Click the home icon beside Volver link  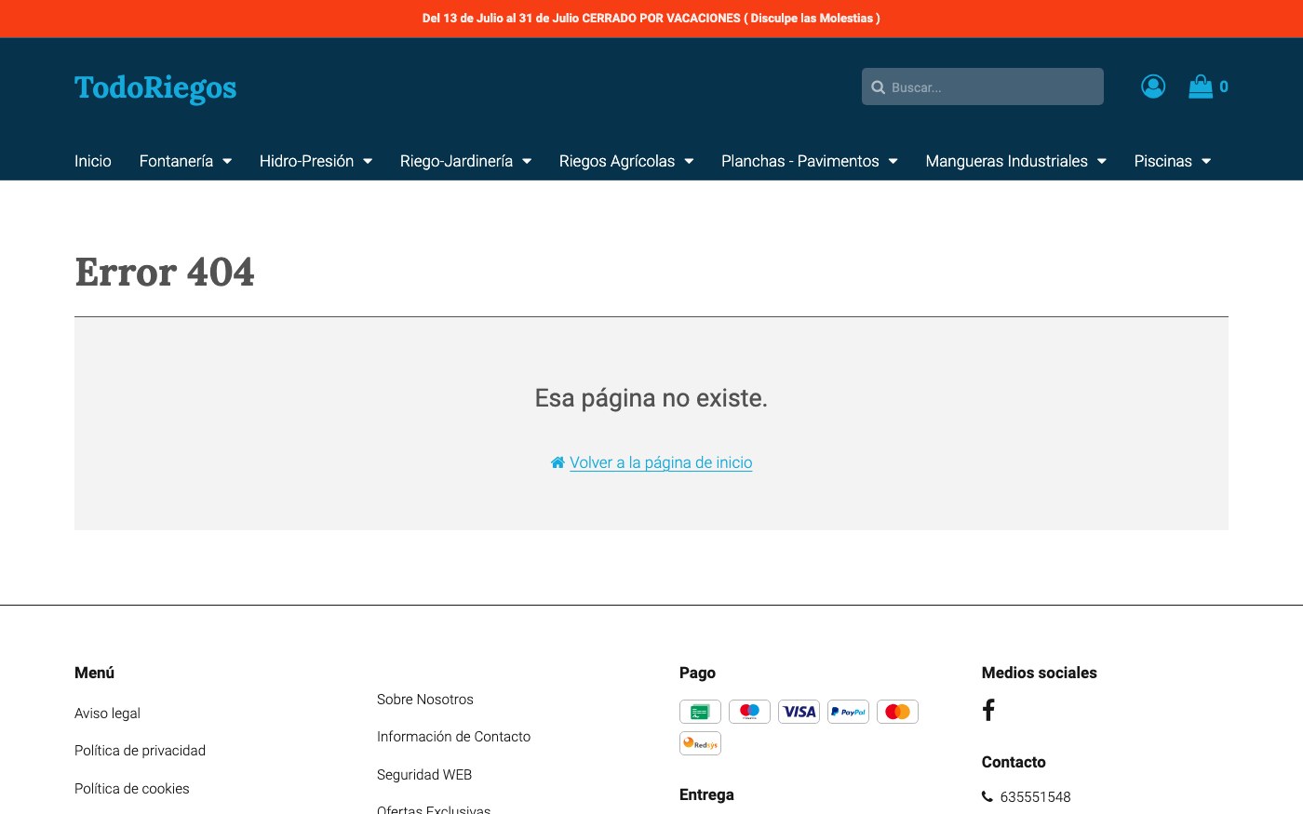point(557,462)
